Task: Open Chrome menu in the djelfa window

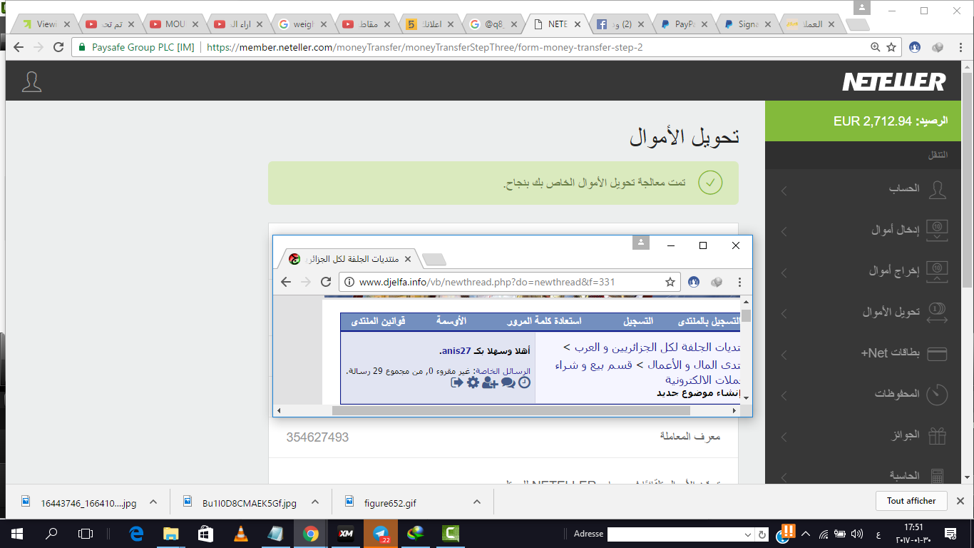Action: pos(740,282)
